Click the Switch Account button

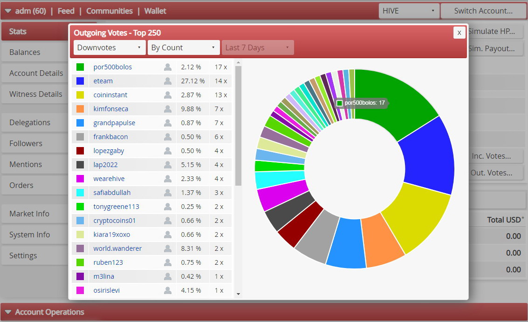[483, 11]
